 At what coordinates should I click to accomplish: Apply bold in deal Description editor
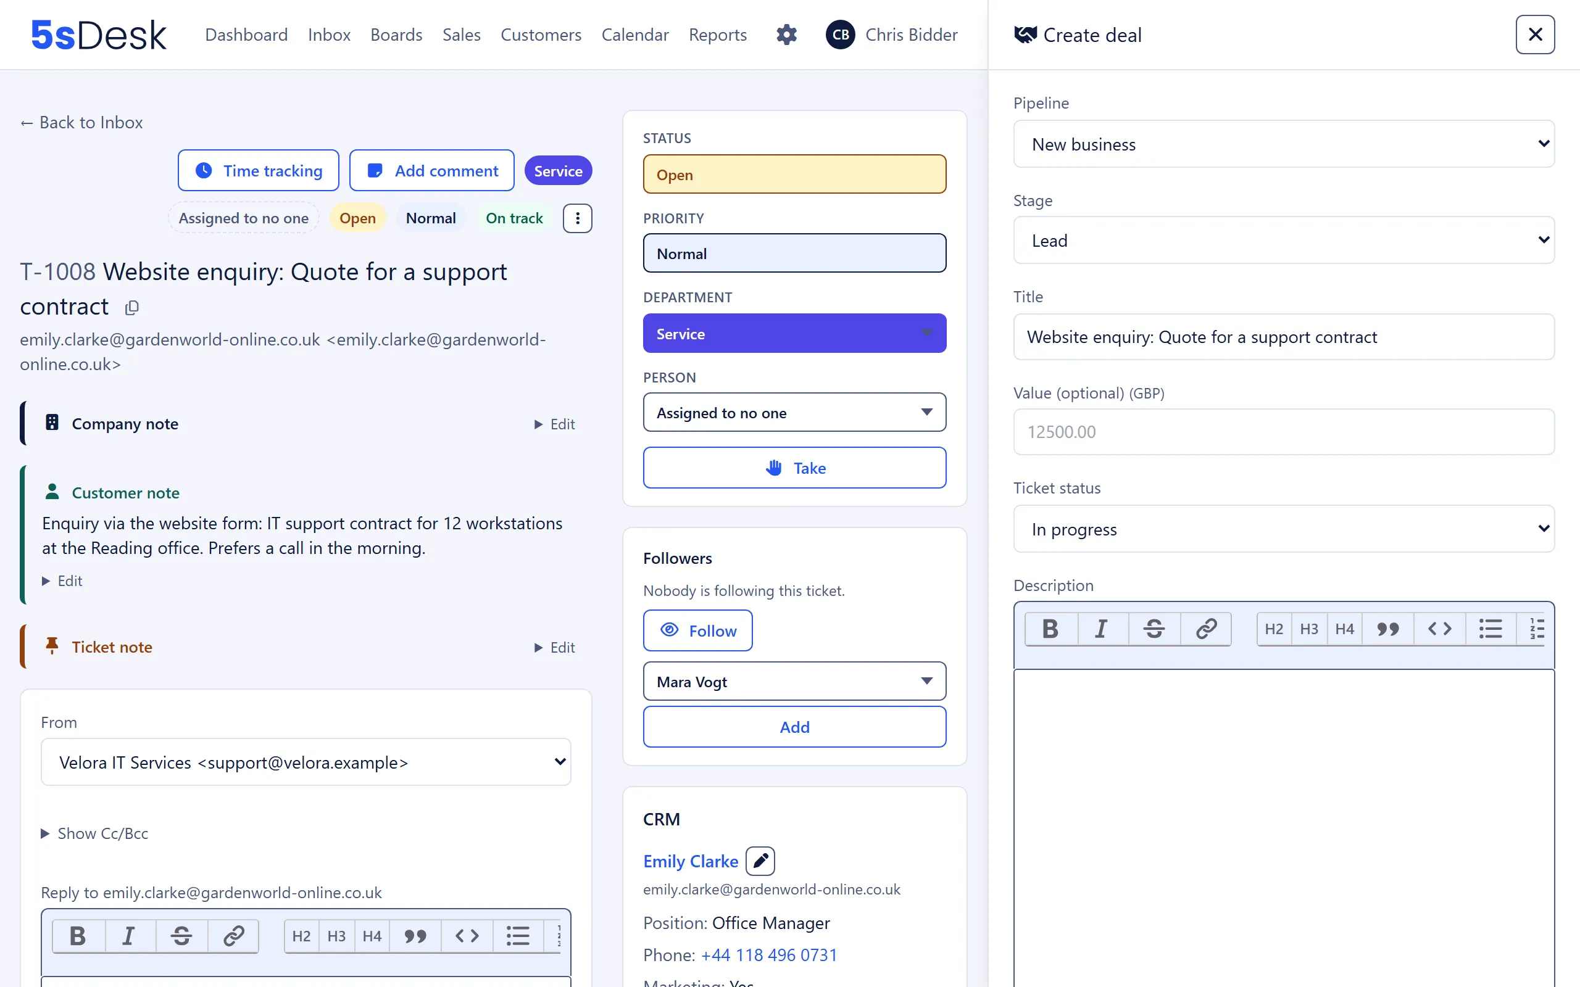[1050, 629]
